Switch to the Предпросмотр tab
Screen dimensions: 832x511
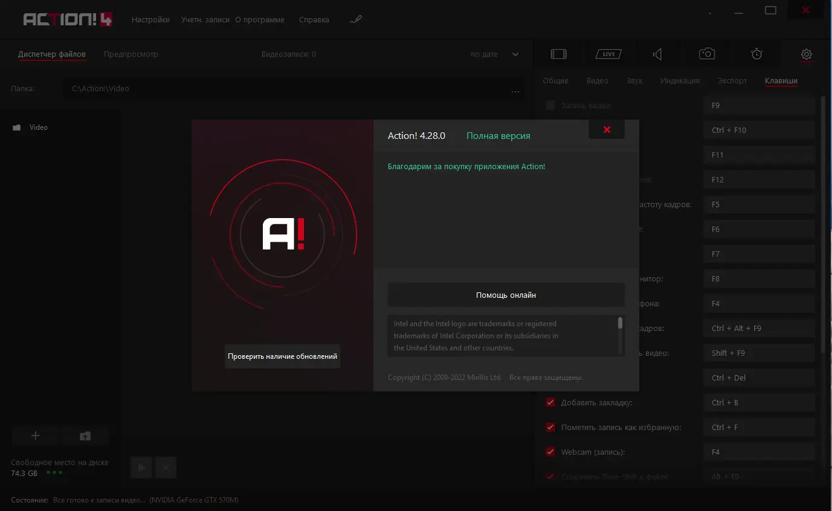[x=131, y=54]
